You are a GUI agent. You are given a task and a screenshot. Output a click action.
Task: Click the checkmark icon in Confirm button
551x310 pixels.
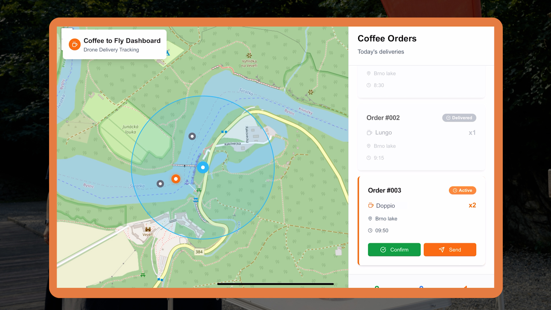coord(383,250)
